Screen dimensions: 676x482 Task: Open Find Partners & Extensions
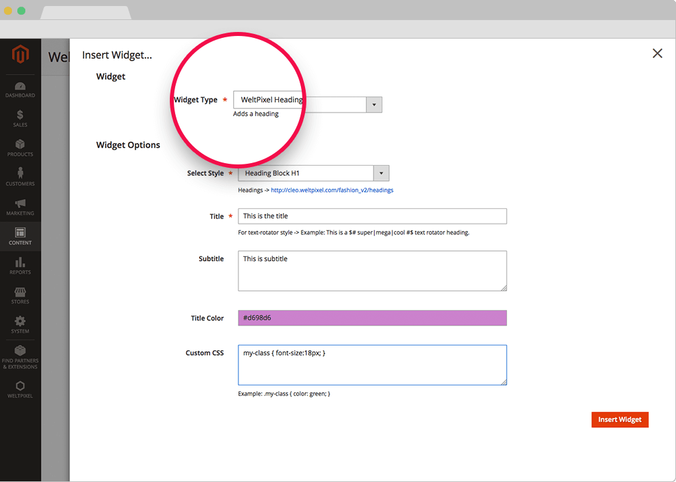20,357
